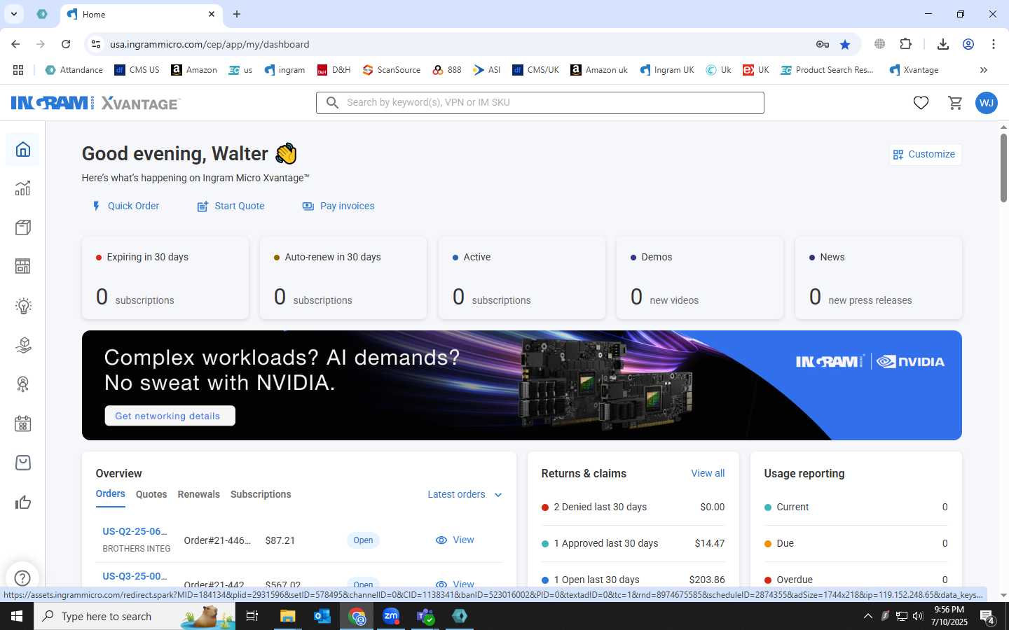Image resolution: width=1009 pixels, height=630 pixels.
Task: Select the Orders tab
Action: pos(110,494)
